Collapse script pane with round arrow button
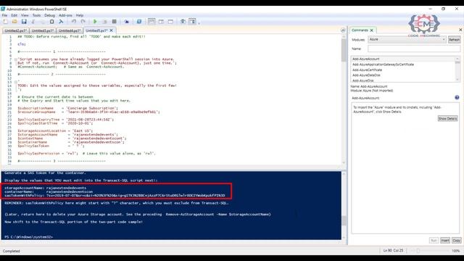464x261 pixels. 343,30
